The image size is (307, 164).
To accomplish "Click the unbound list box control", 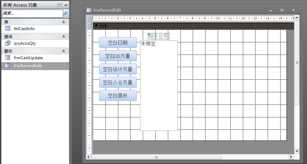I will (x=159, y=86).
